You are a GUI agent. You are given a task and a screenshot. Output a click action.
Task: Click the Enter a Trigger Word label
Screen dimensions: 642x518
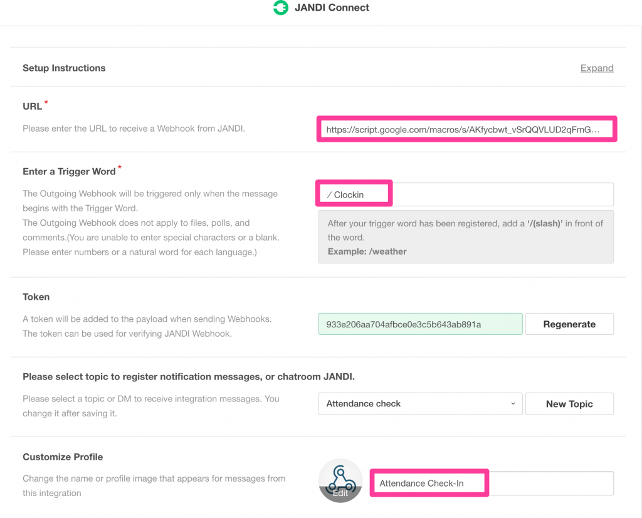pyautogui.click(x=69, y=171)
